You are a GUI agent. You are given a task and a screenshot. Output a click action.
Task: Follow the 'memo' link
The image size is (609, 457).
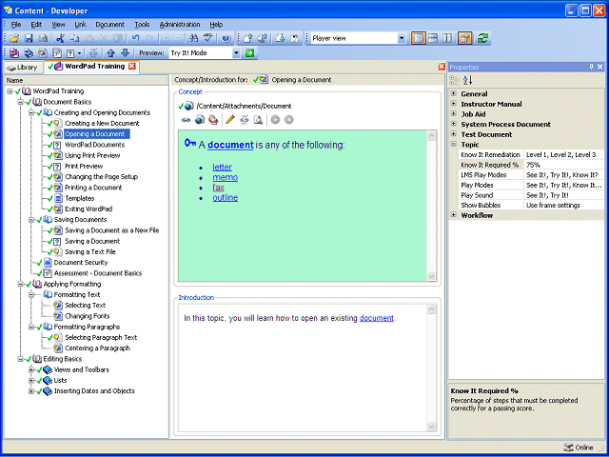[226, 178]
